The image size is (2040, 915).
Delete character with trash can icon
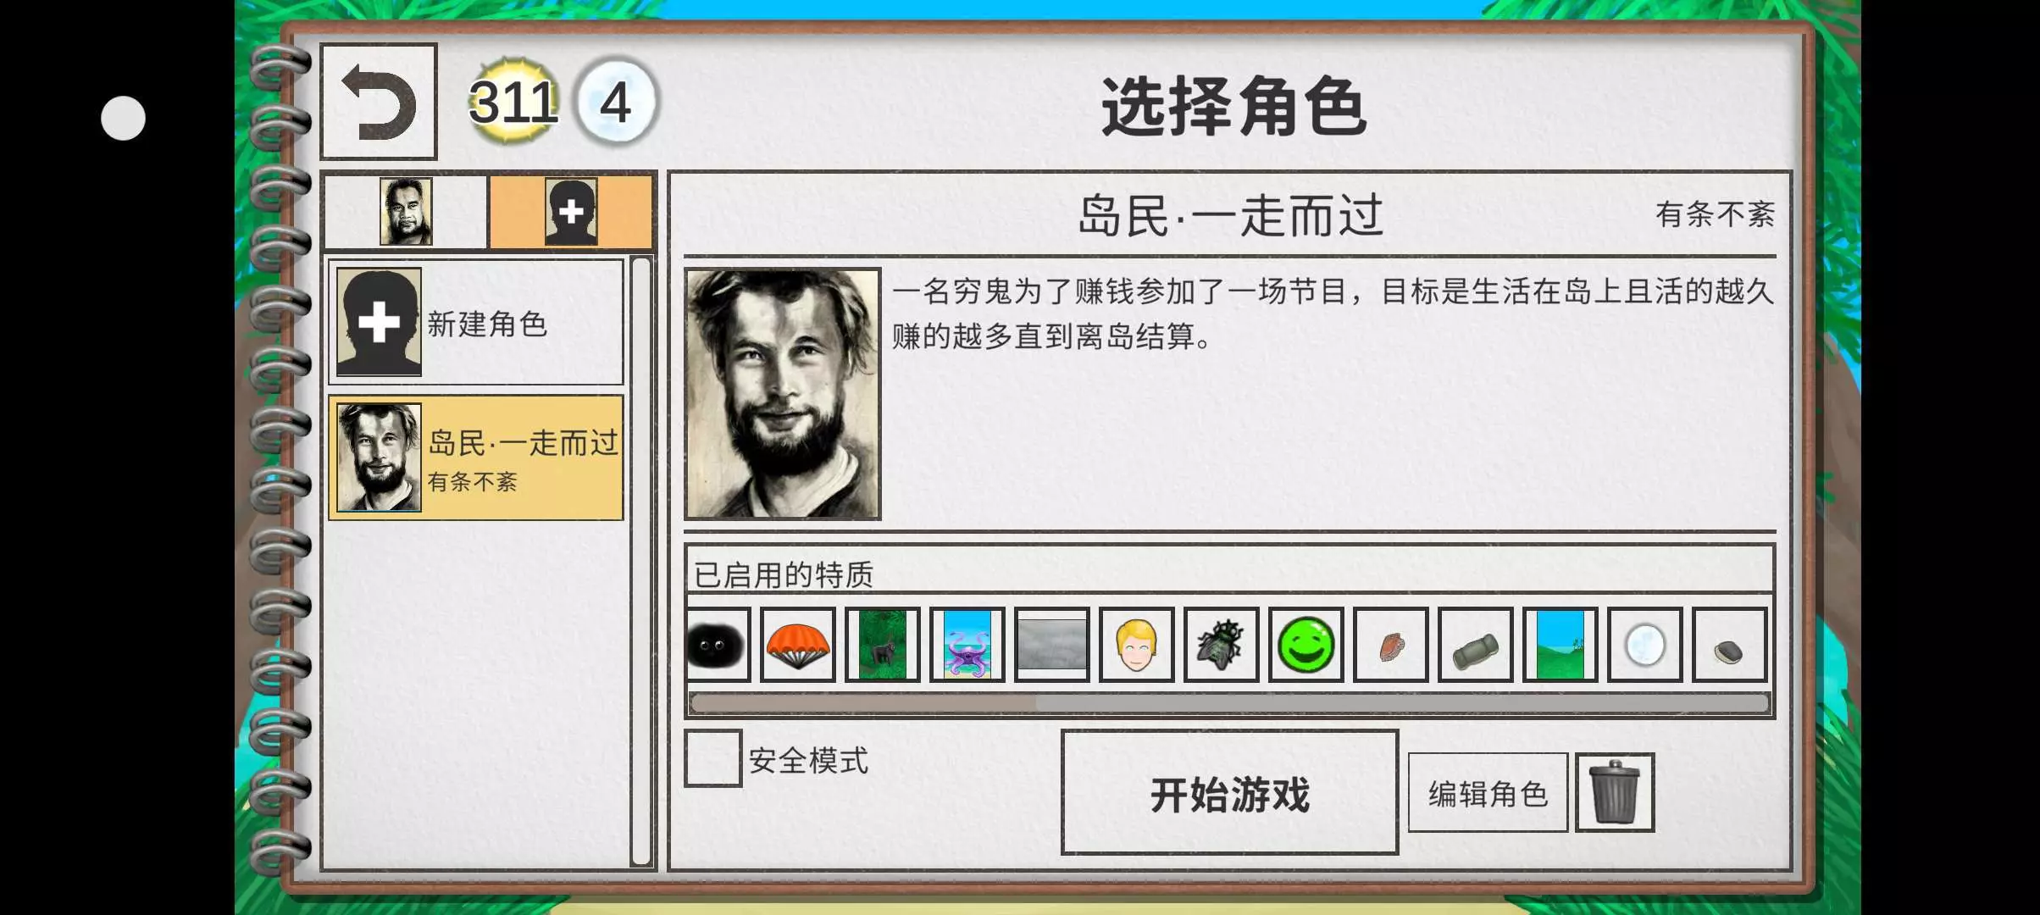click(x=1615, y=792)
